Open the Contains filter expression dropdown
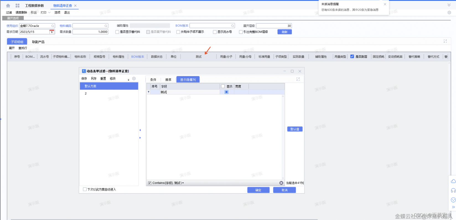Screen dimensions: 456x220 click(x=183, y=183)
